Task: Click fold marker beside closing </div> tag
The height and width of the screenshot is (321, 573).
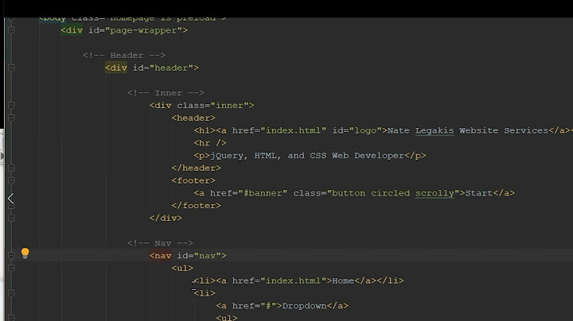Action: pyautogui.click(x=11, y=218)
